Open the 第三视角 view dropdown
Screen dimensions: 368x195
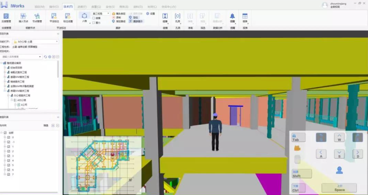tap(100, 14)
